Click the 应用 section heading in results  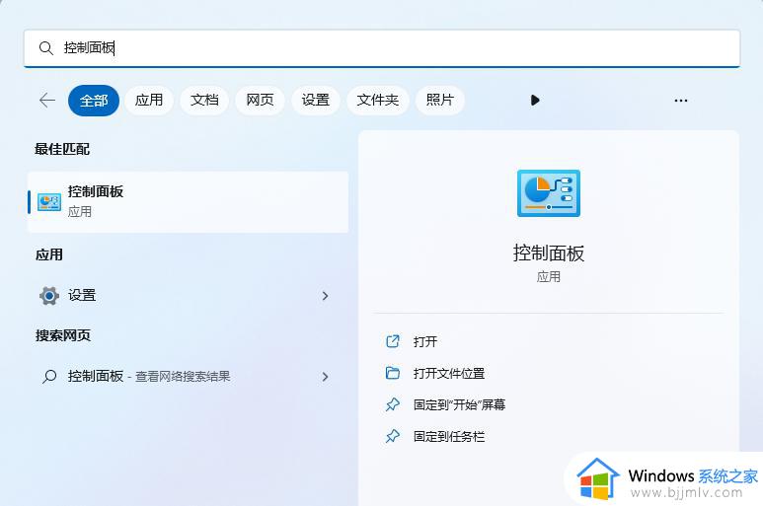tap(49, 254)
